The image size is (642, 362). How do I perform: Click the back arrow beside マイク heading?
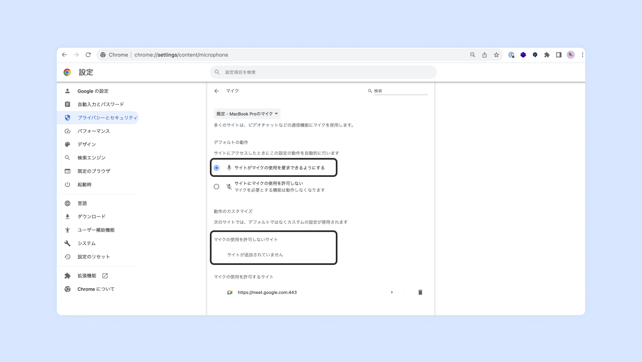(216, 91)
